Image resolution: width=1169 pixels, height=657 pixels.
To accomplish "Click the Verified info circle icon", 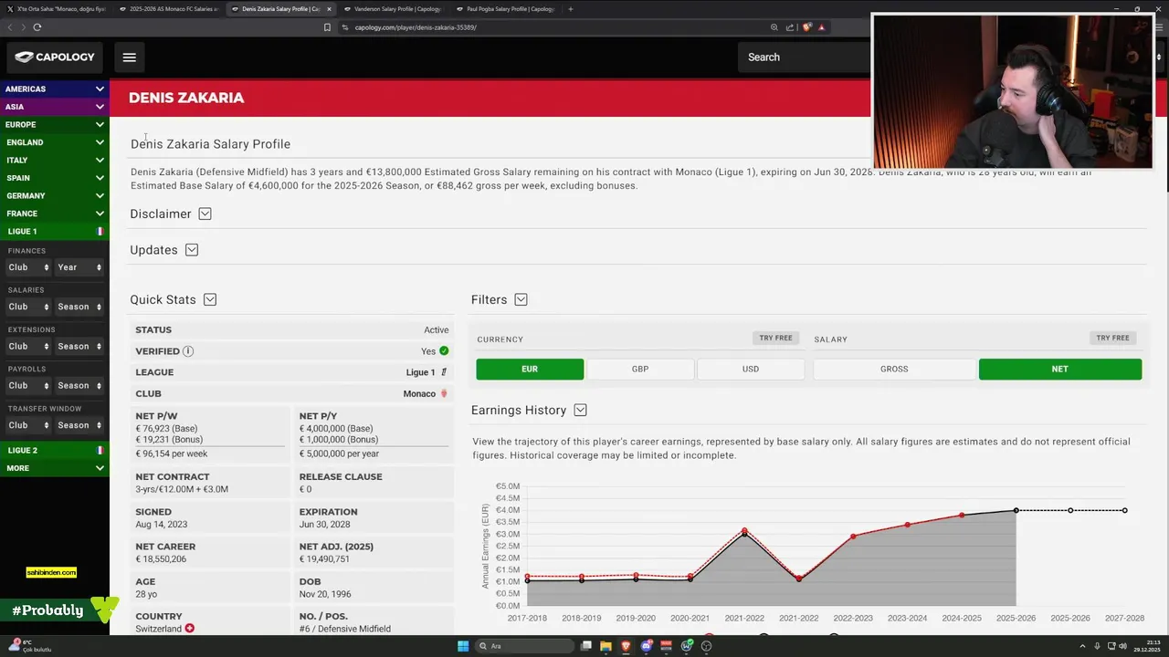I will (x=188, y=351).
